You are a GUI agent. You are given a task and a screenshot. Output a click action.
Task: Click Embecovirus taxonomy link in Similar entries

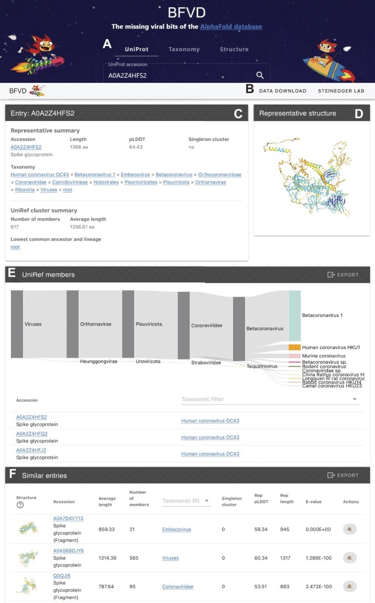point(176,530)
